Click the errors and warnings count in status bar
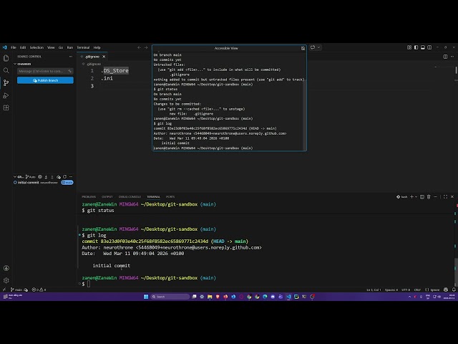This screenshot has width=458, height=344. tap(39, 290)
